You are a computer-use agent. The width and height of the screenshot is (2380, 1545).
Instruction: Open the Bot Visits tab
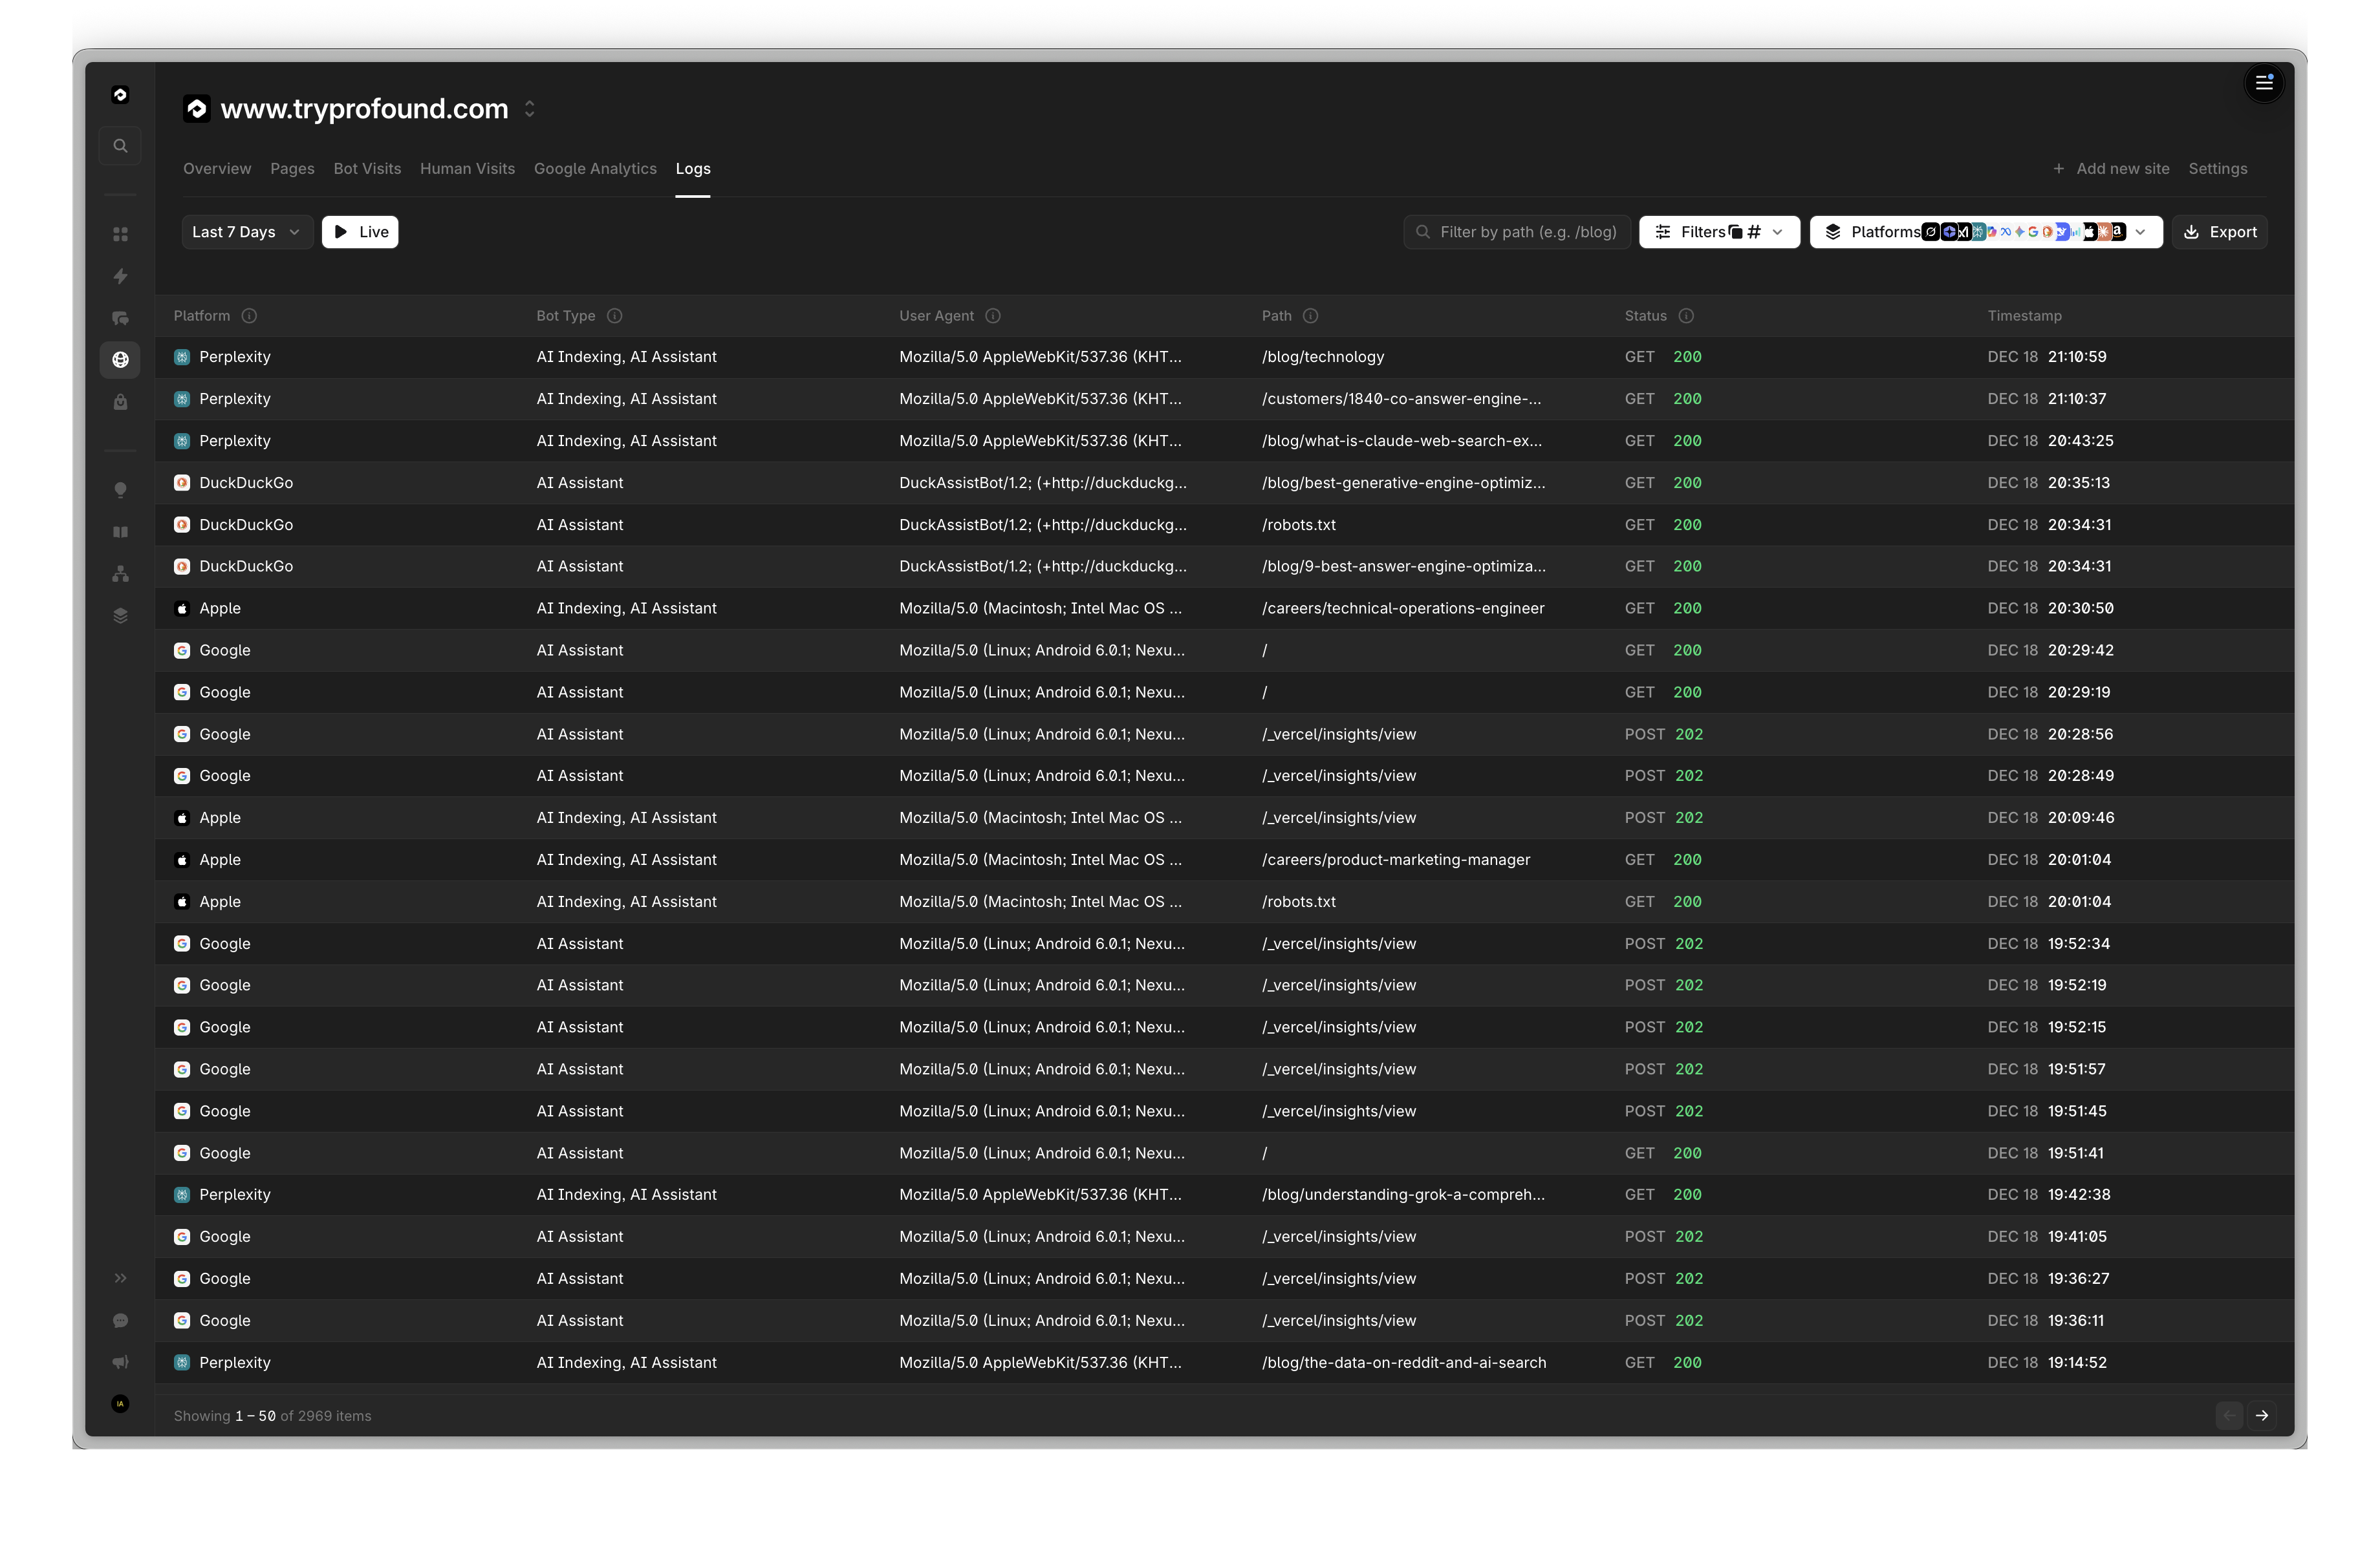pyautogui.click(x=367, y=168)
